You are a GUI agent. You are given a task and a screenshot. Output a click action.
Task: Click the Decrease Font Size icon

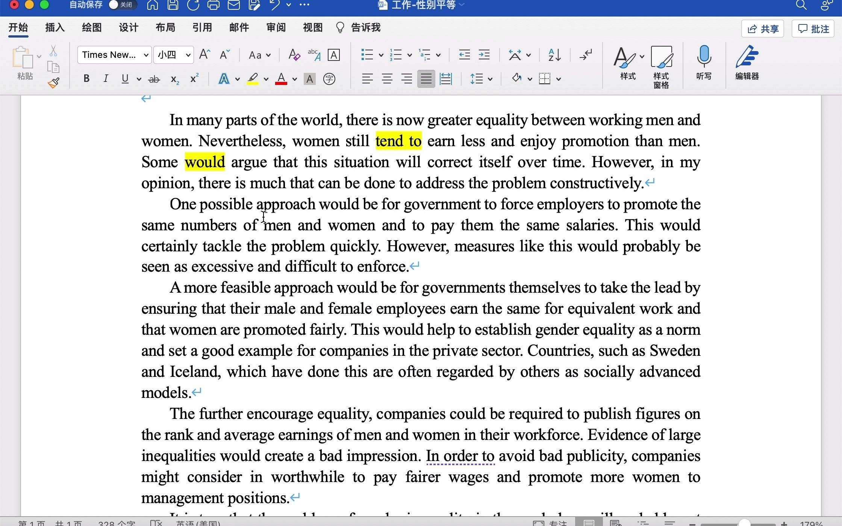tap(225, 55)
